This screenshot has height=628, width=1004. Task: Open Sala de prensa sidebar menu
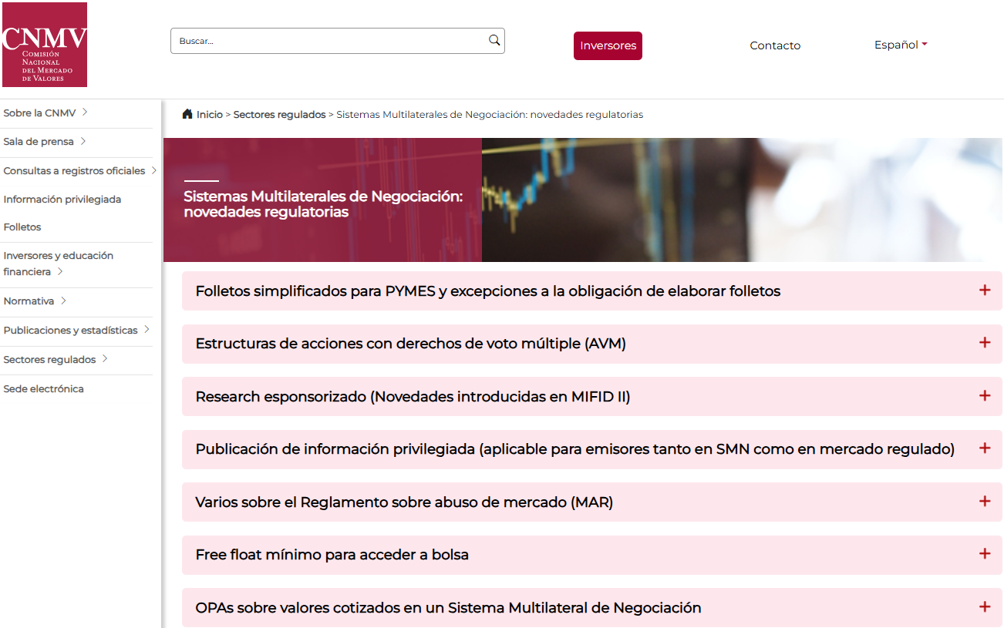[x=44, y=142]
